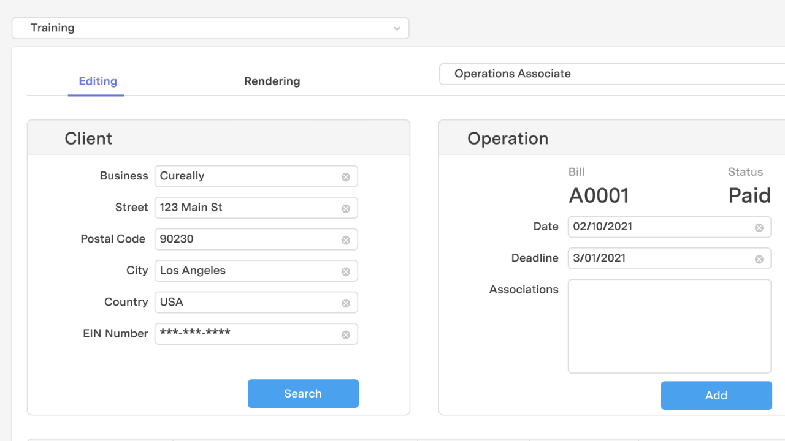
Task: Expand the Training selector chevron
Action: coord(397,28)
